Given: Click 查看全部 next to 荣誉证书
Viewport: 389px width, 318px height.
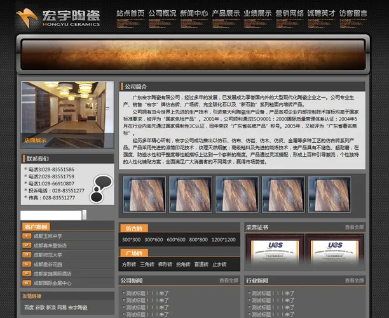Looking at the screenshot, I should click(x=354, y=227).
